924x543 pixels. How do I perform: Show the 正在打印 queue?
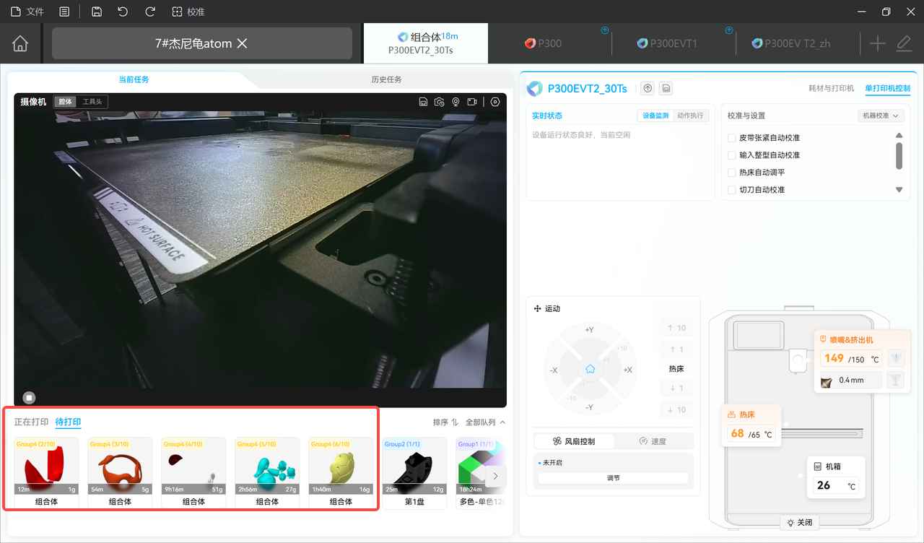(x=32, y=422)
